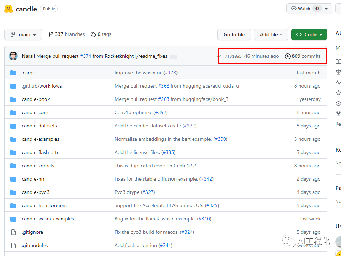The width and height of the screenshot is (341, 256).
Task: Click the candle-core folder icon
Action: coord(13,113)
